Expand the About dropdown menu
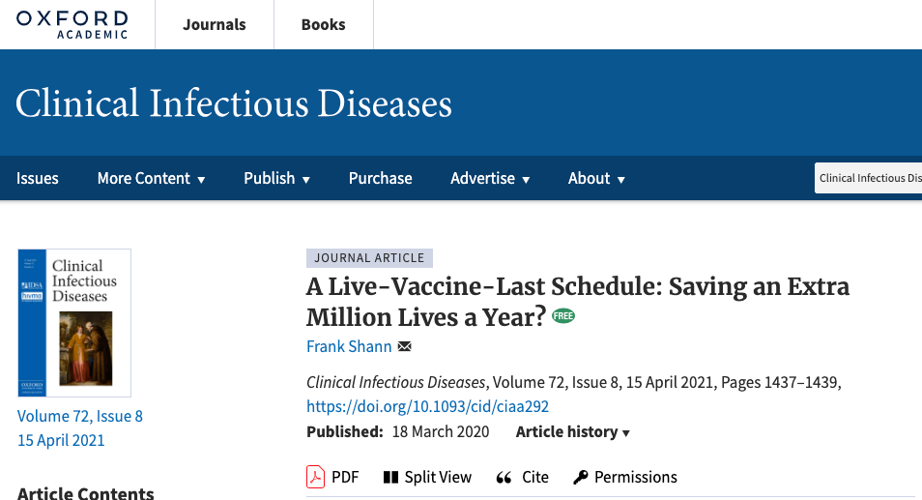Viewport: 922px width, 500px height. tap(596, 178)
